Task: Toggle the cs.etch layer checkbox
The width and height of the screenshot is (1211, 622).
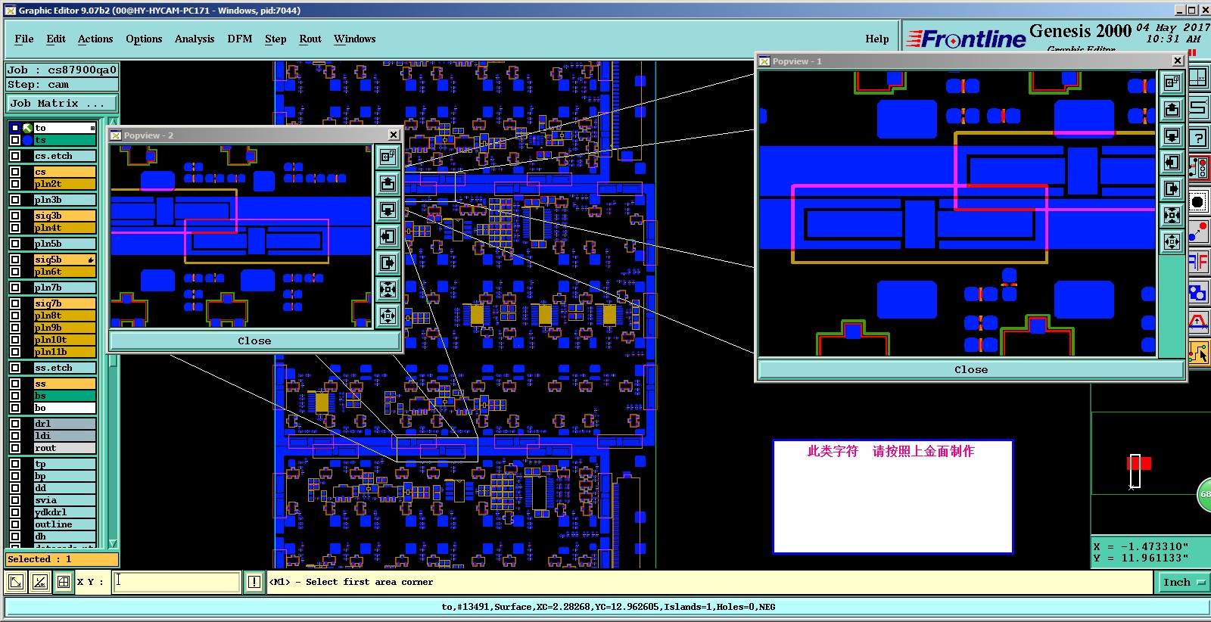Action: click(15, 156)
